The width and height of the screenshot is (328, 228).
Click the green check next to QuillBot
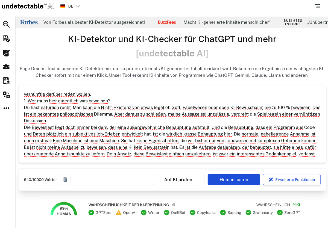click(x=166, y=212)
